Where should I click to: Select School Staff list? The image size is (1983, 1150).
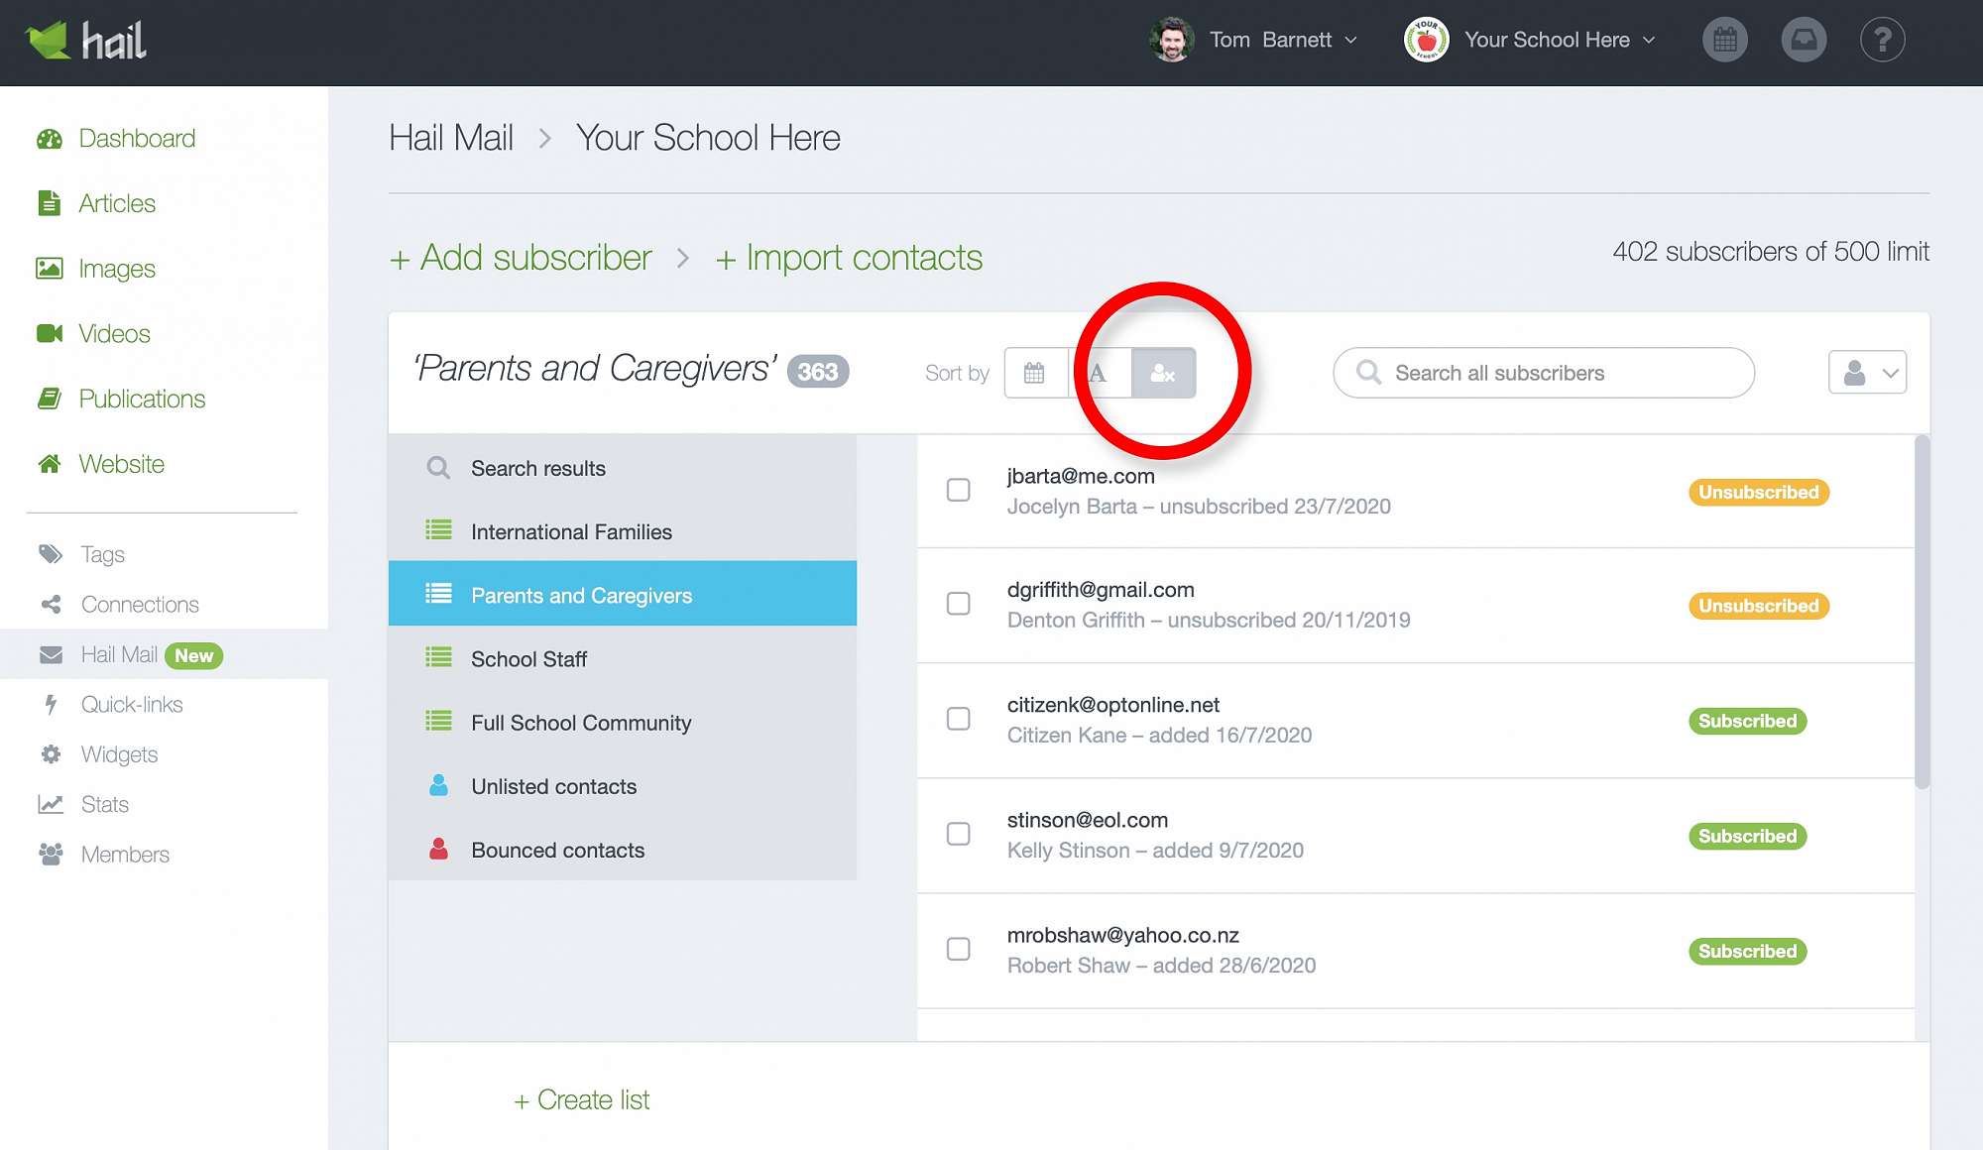coord(528,659)
